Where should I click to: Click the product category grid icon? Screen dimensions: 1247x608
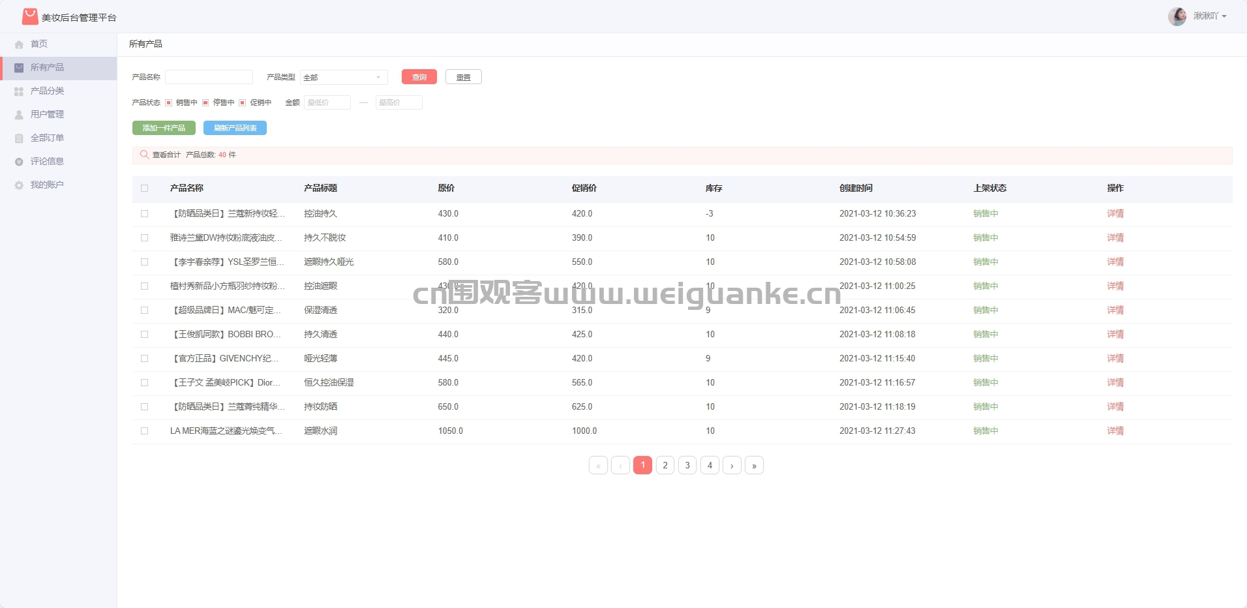click(x=19, y=91)
